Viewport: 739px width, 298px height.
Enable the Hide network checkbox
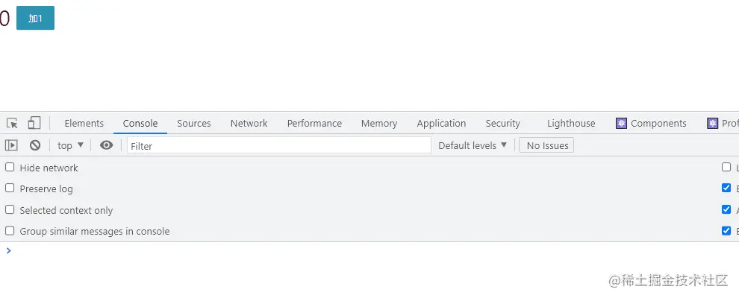click(10, 167)
